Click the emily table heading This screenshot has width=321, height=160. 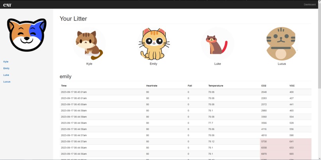[65, 76]
